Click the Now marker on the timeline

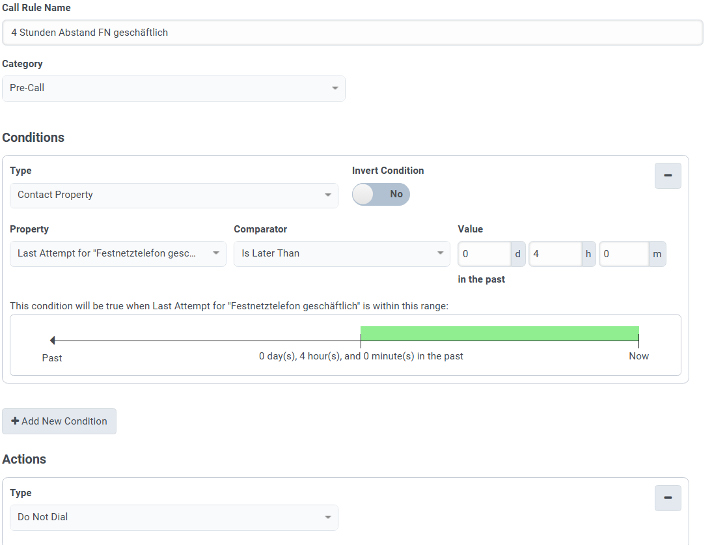tap(638, 341)
